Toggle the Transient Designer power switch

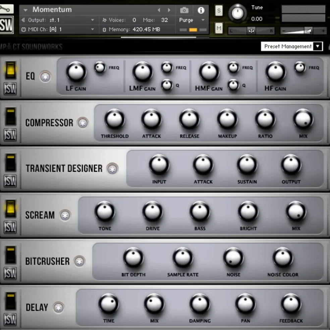10,162
